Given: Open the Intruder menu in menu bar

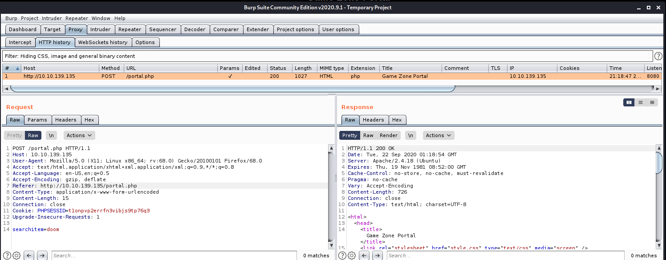Looking at the screenshot, I should coord(52,18).
